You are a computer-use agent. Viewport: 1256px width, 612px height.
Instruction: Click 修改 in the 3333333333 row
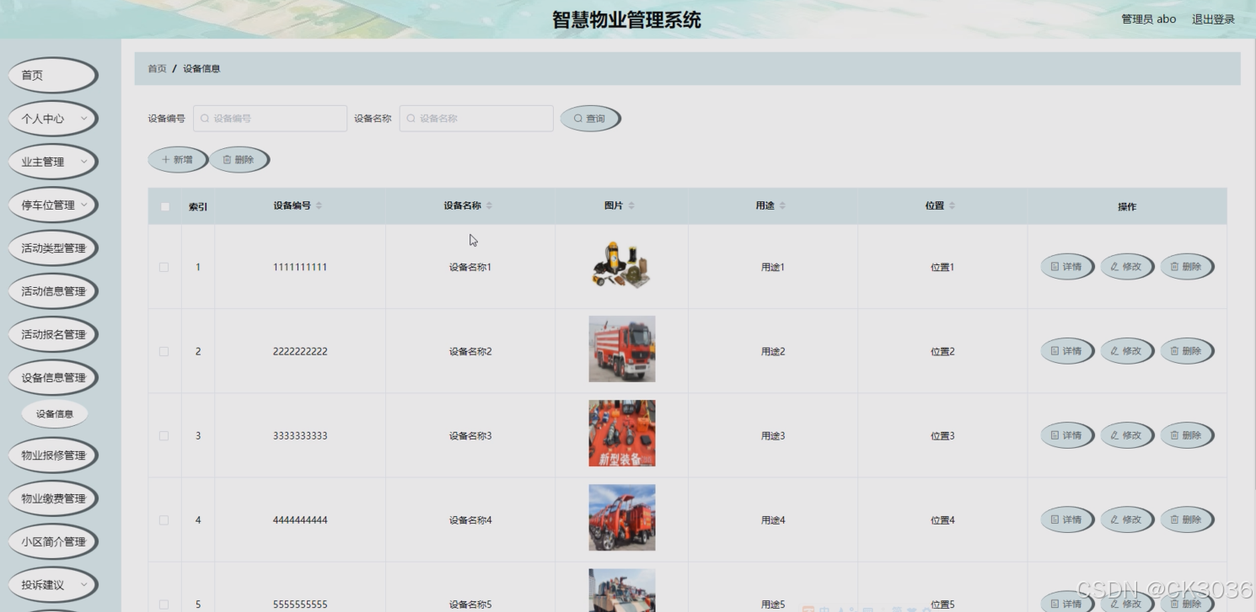pyautogui.click(x=1127, y=435)
